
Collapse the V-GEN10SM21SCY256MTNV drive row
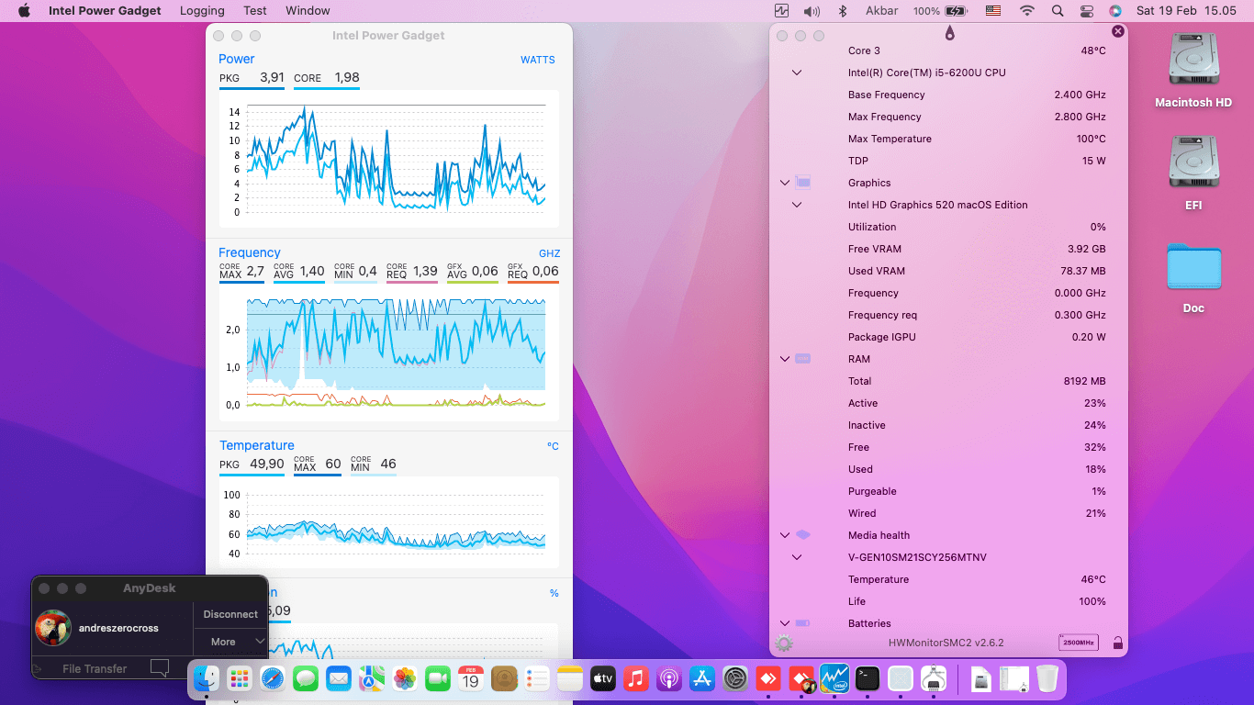click(x=797, y=557)
